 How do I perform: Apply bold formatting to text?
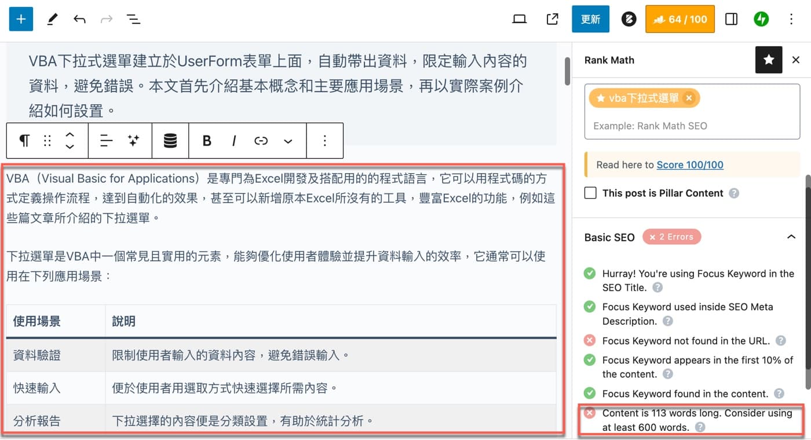(x=207, y=141)
